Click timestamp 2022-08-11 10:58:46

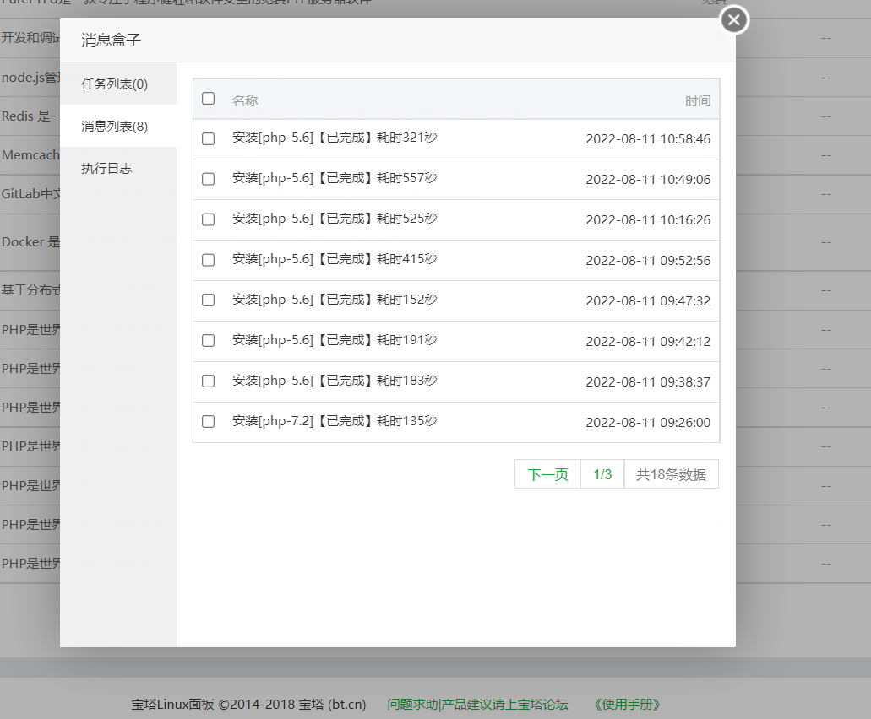point(648,138)
